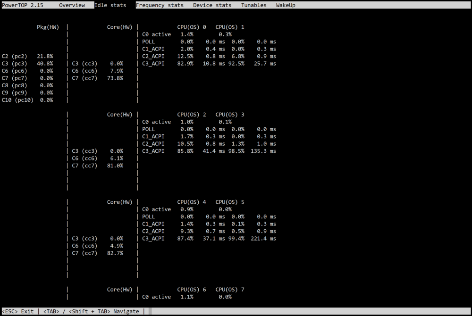The width and height of the screenshot is (472, 316).
Task: Select the C2 (pc2) 21.8% row
Action: pos(27,56)
